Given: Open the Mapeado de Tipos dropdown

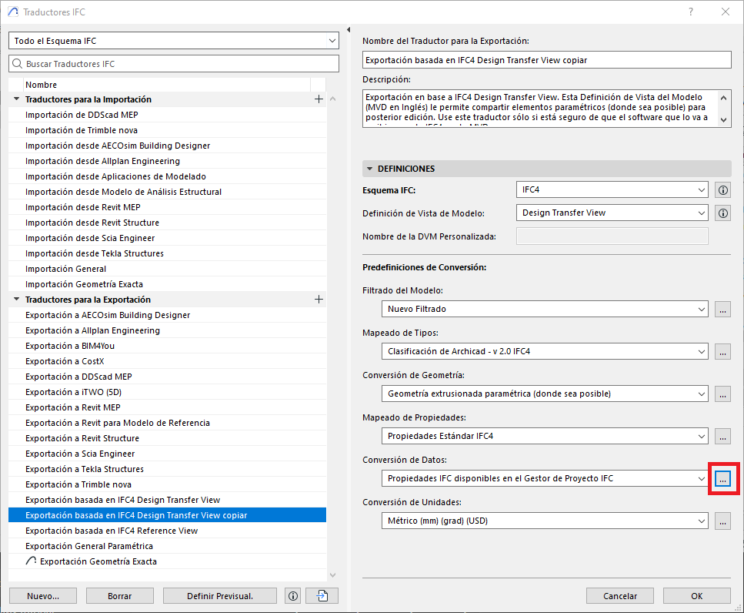Looking at the screenshot, I should tap(544, 351).
